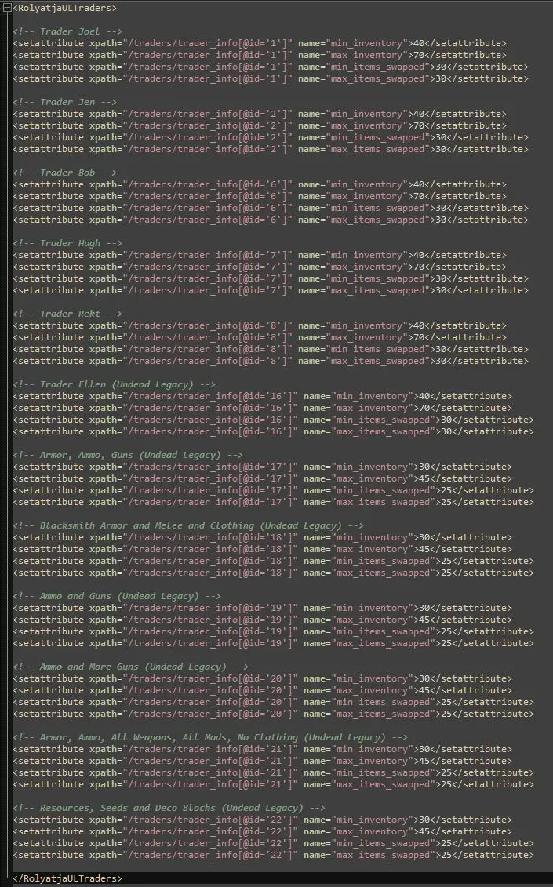Collapse the RolyatjaULTraders root fold marker
Screen dimensions: 553x887
(7, 8)
